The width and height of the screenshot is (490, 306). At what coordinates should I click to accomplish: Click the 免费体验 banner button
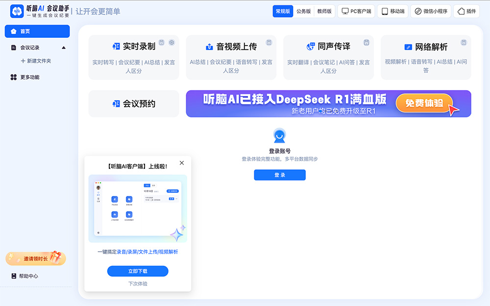pyautogui.click(x=424, y=103)
